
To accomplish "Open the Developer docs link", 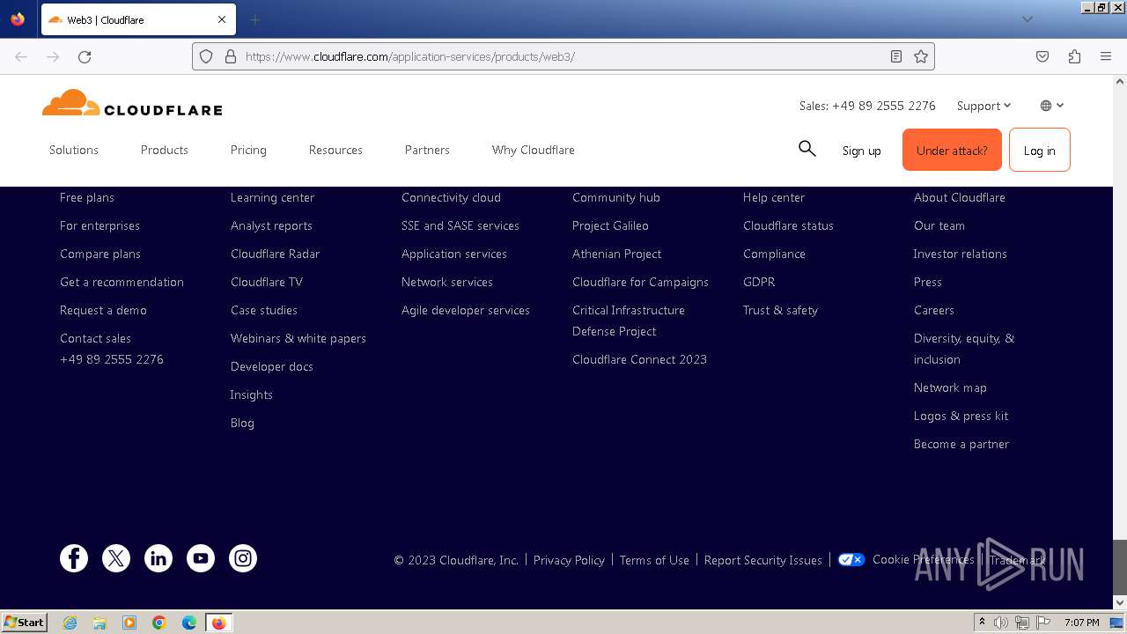I will tap(272, 366).
